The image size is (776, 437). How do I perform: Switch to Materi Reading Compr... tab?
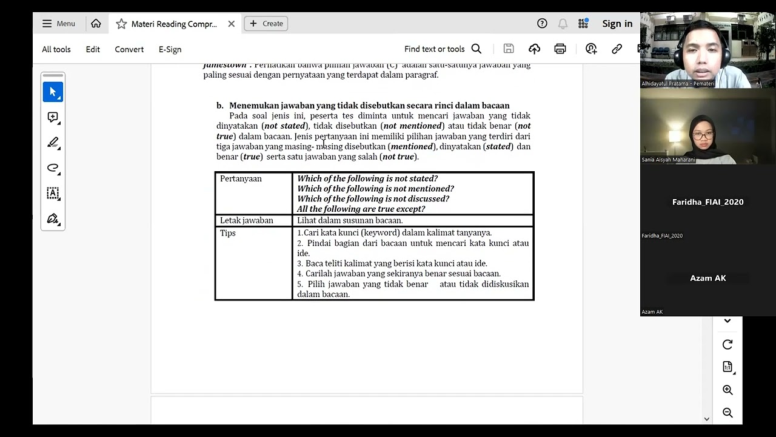[x=174, y=24]
